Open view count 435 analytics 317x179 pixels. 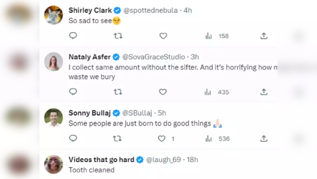216,92
